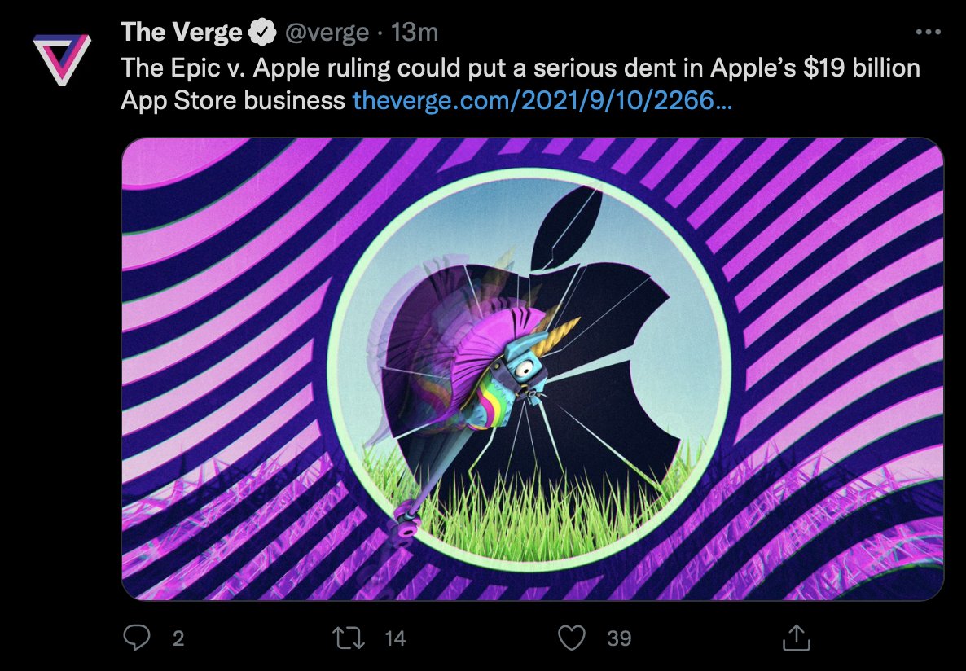Viewport: 966px width, 671px height.
Task: Open the share tweet icon
Action: [x=794, y=638]
